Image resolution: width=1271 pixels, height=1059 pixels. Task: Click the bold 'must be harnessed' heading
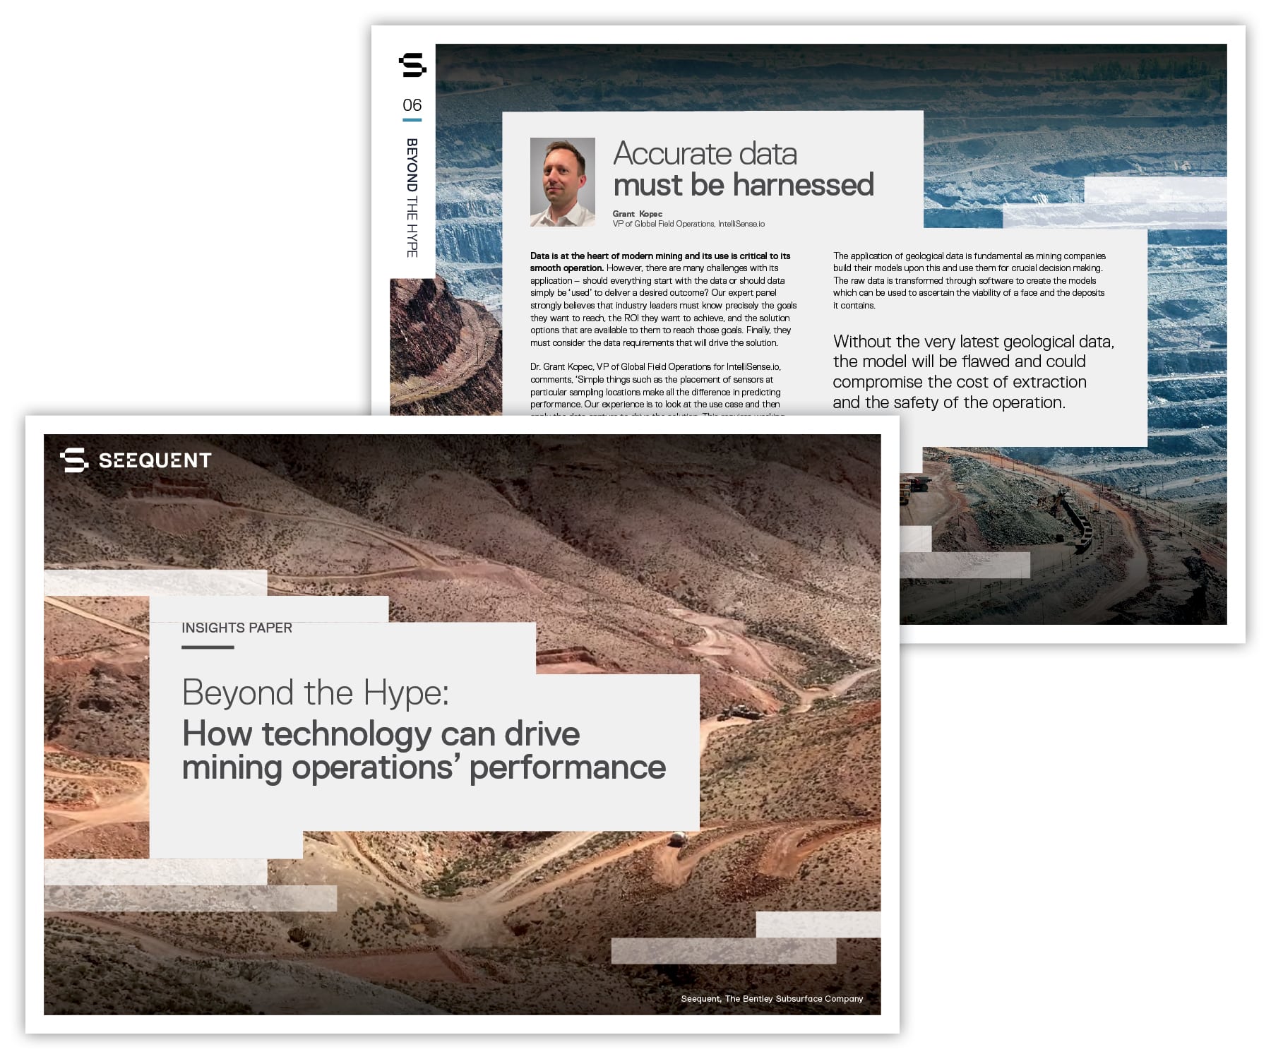[x=743, y=185]
